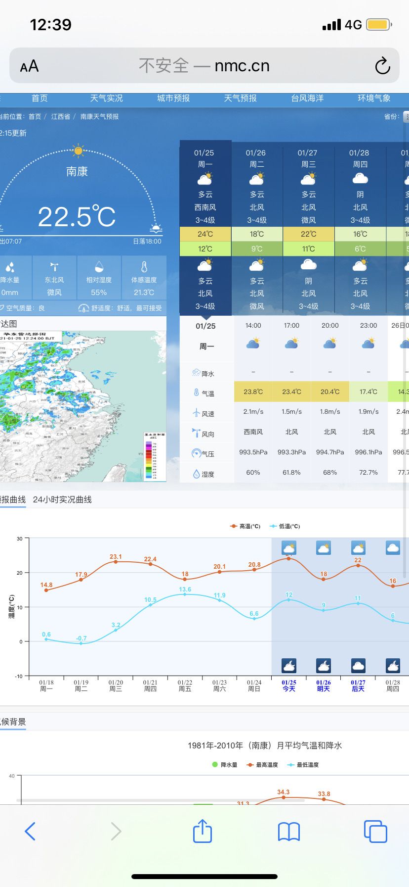
Task: Toggle the 高温(°C) legend series
Action: (245, 526)
